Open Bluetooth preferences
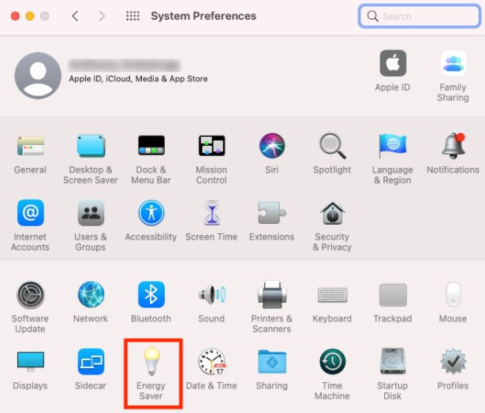This screenshot has width=485, height=413. [151, 295]
